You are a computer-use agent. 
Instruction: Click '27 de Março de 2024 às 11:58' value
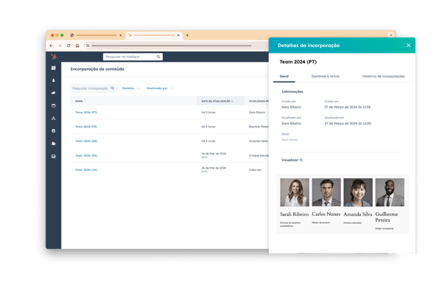click(x=347, y=107)
